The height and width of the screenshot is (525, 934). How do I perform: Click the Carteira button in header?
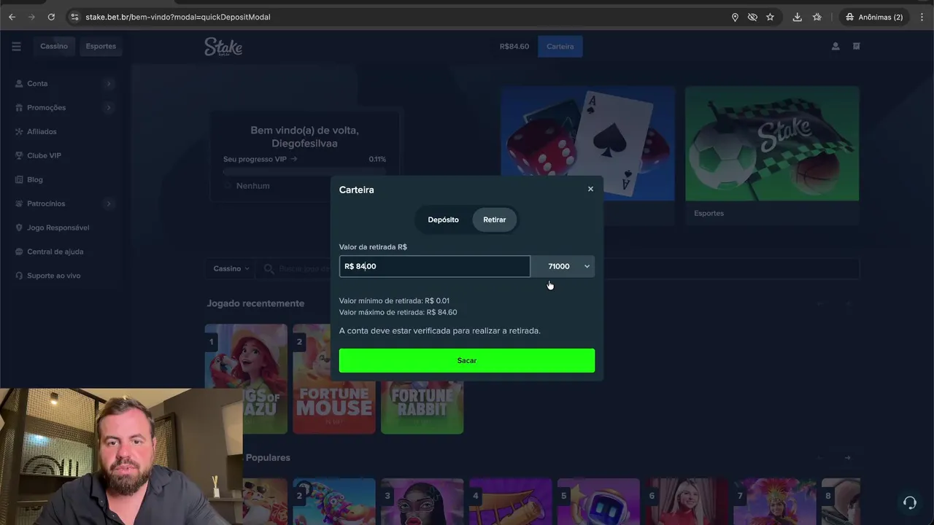[x=560, y=47]
